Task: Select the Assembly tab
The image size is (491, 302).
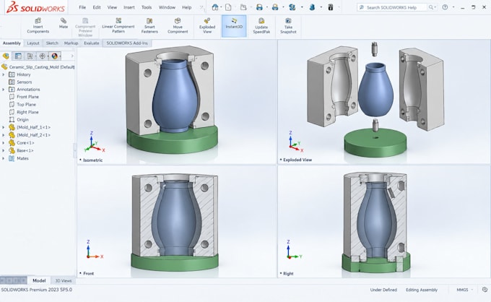Action: [12, 43]
